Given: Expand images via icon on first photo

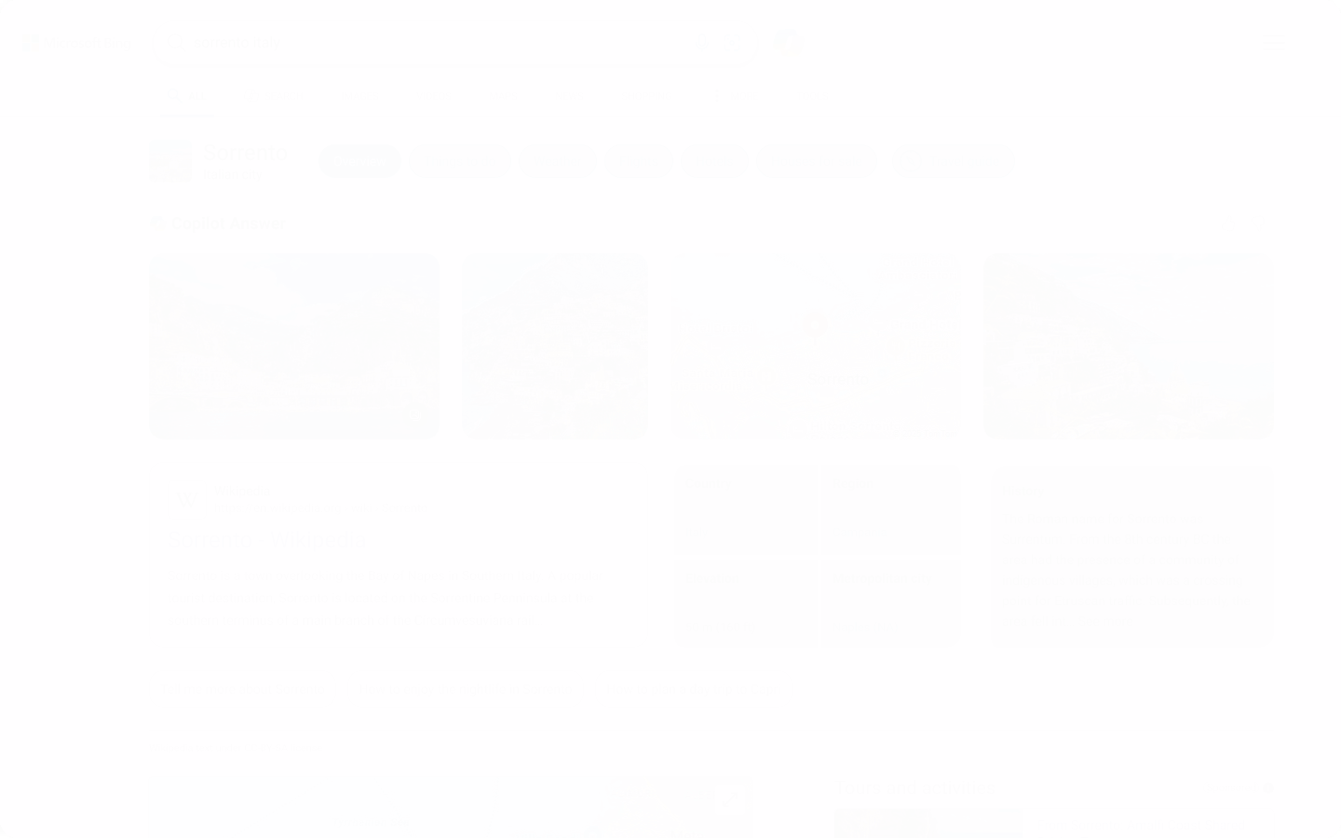Looking at the screenshot, I should (x=415, y=416).
